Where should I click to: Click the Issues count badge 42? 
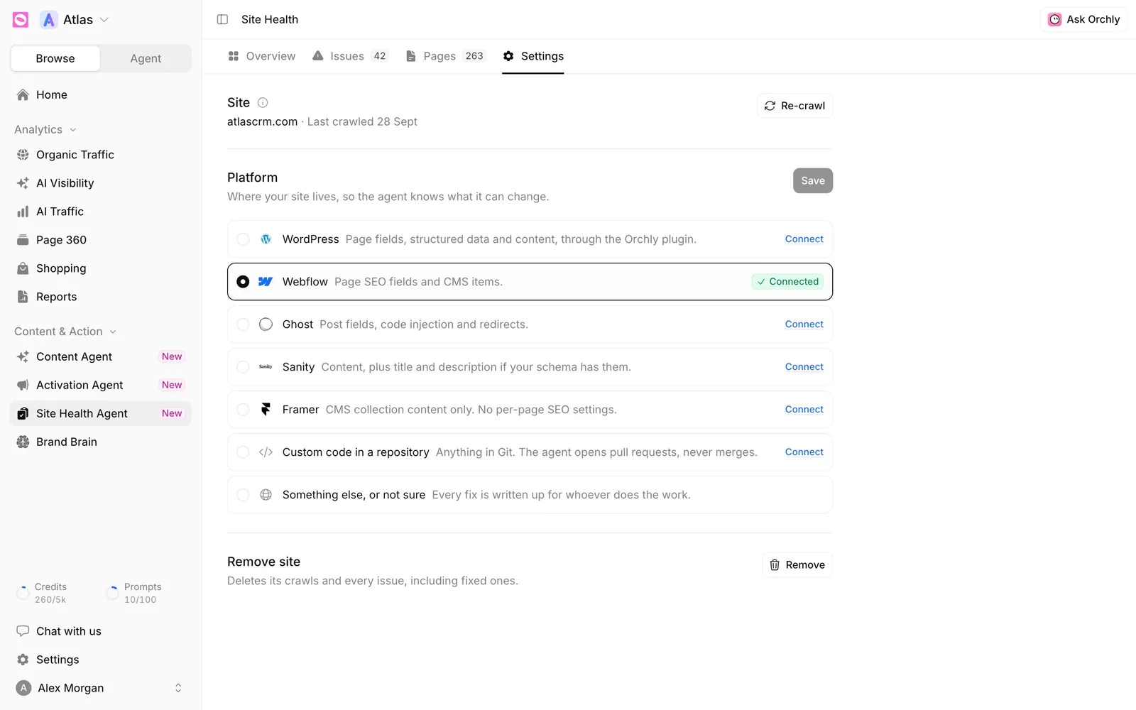coord(380,56)
